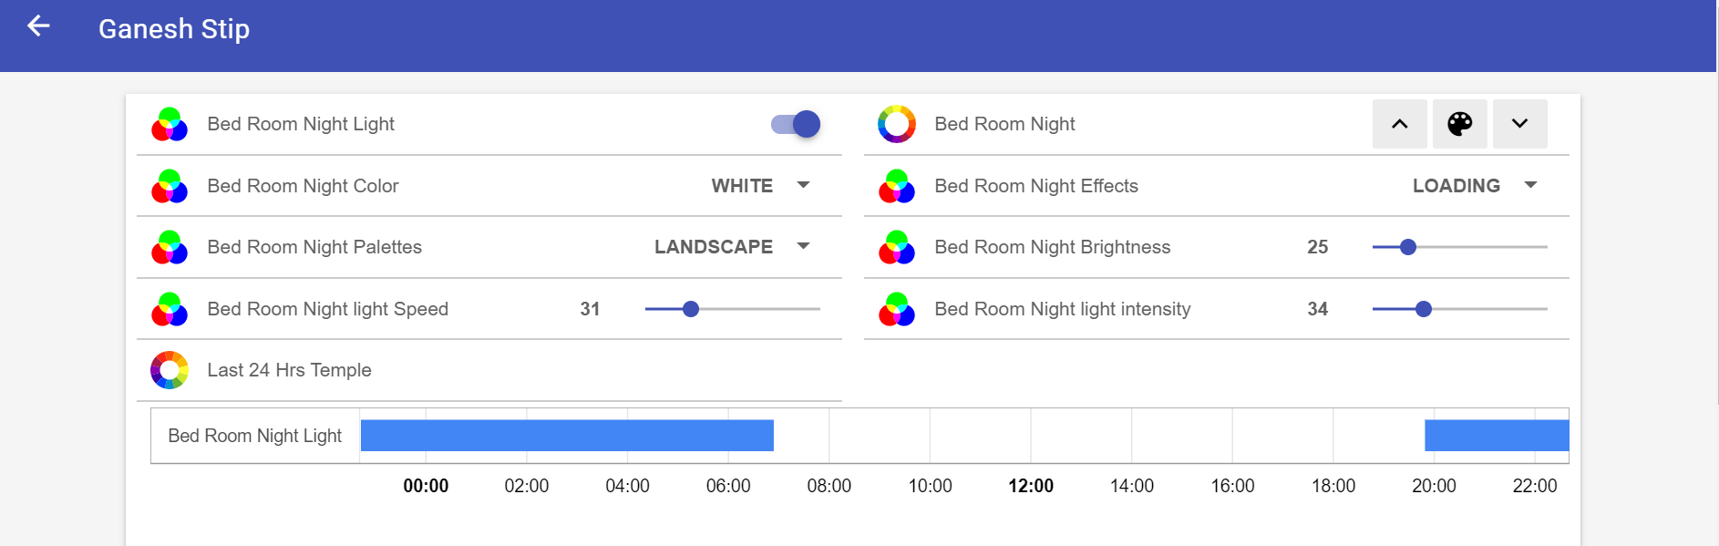Click the early-morning history bar in the timeline
1719x546 pixels.
pos(567,436)
